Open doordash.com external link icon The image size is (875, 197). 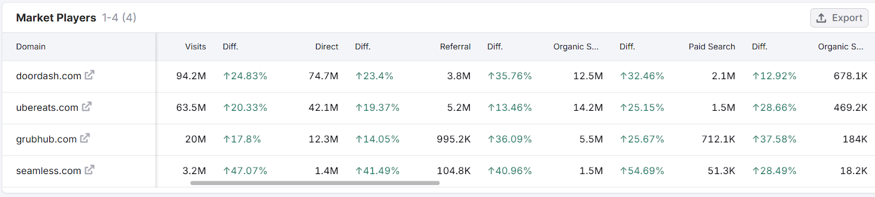(89, 75)
